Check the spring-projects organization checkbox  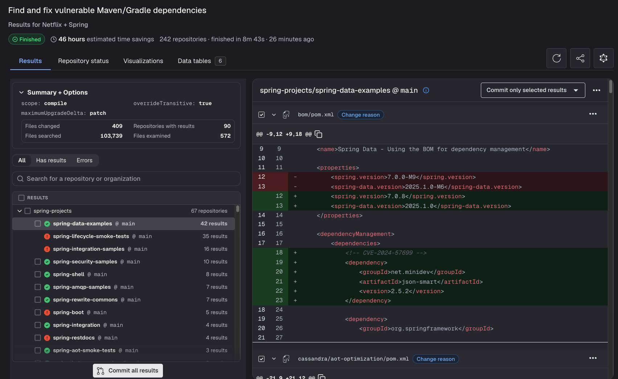point(28,211)
